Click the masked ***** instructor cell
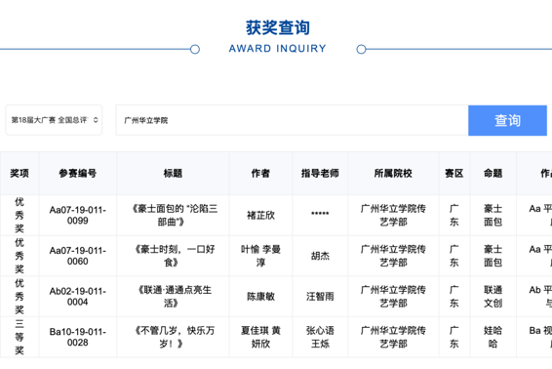552x369 pixels. coord(320,214)
